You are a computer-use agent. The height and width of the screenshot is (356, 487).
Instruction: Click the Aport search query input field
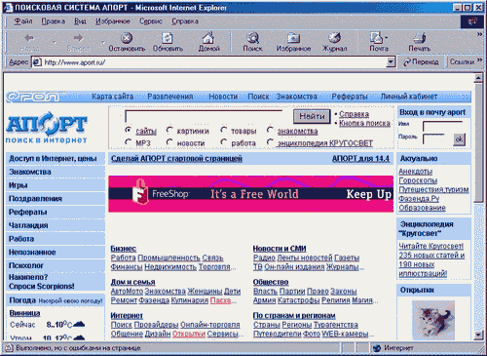point(204,116)
